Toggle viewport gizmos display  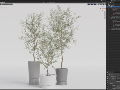[x=91, y=4]
